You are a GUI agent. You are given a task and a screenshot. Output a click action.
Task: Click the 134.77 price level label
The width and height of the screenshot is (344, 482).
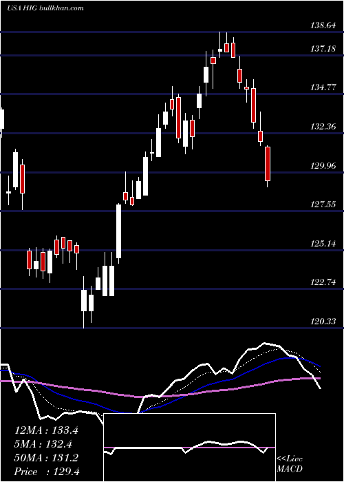pyautogui.click(x=323, y=87)
